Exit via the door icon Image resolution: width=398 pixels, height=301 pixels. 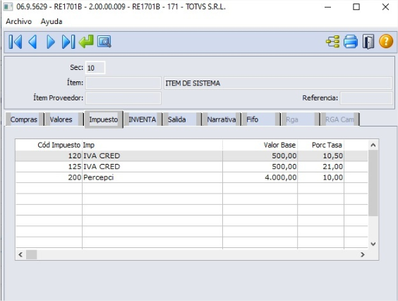[368, 42]
